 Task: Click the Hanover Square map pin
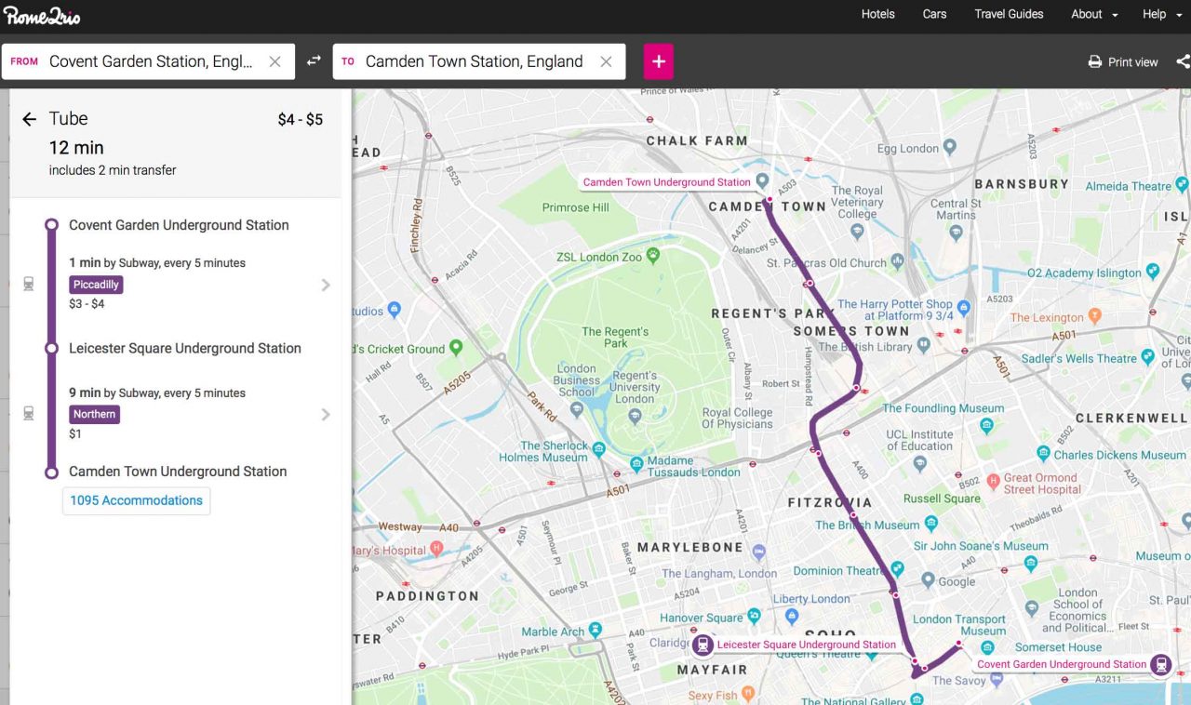coord(754,616)
